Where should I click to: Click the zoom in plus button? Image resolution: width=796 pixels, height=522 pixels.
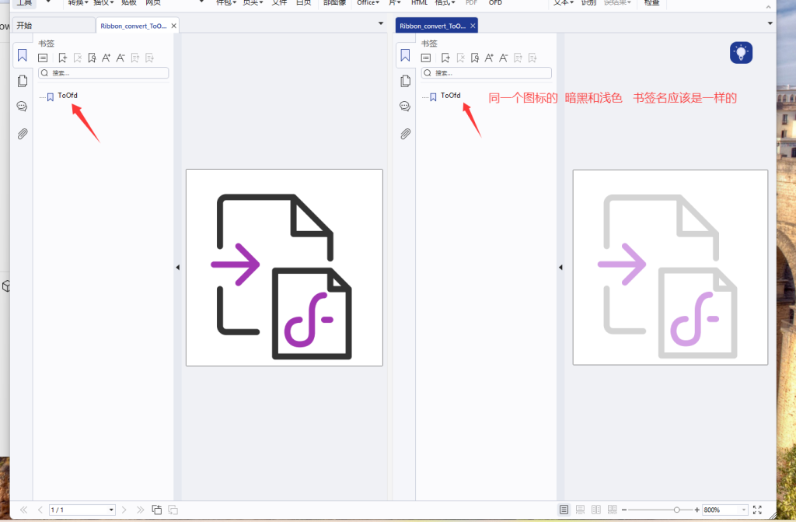coord(696,510)
